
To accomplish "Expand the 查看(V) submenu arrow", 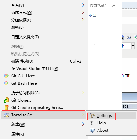I will (x=83, y=5).
